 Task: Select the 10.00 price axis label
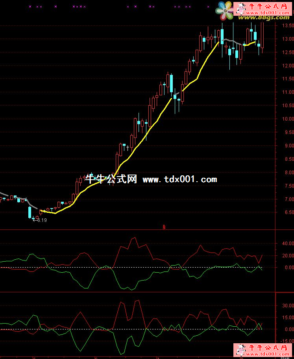coord(288,119)
